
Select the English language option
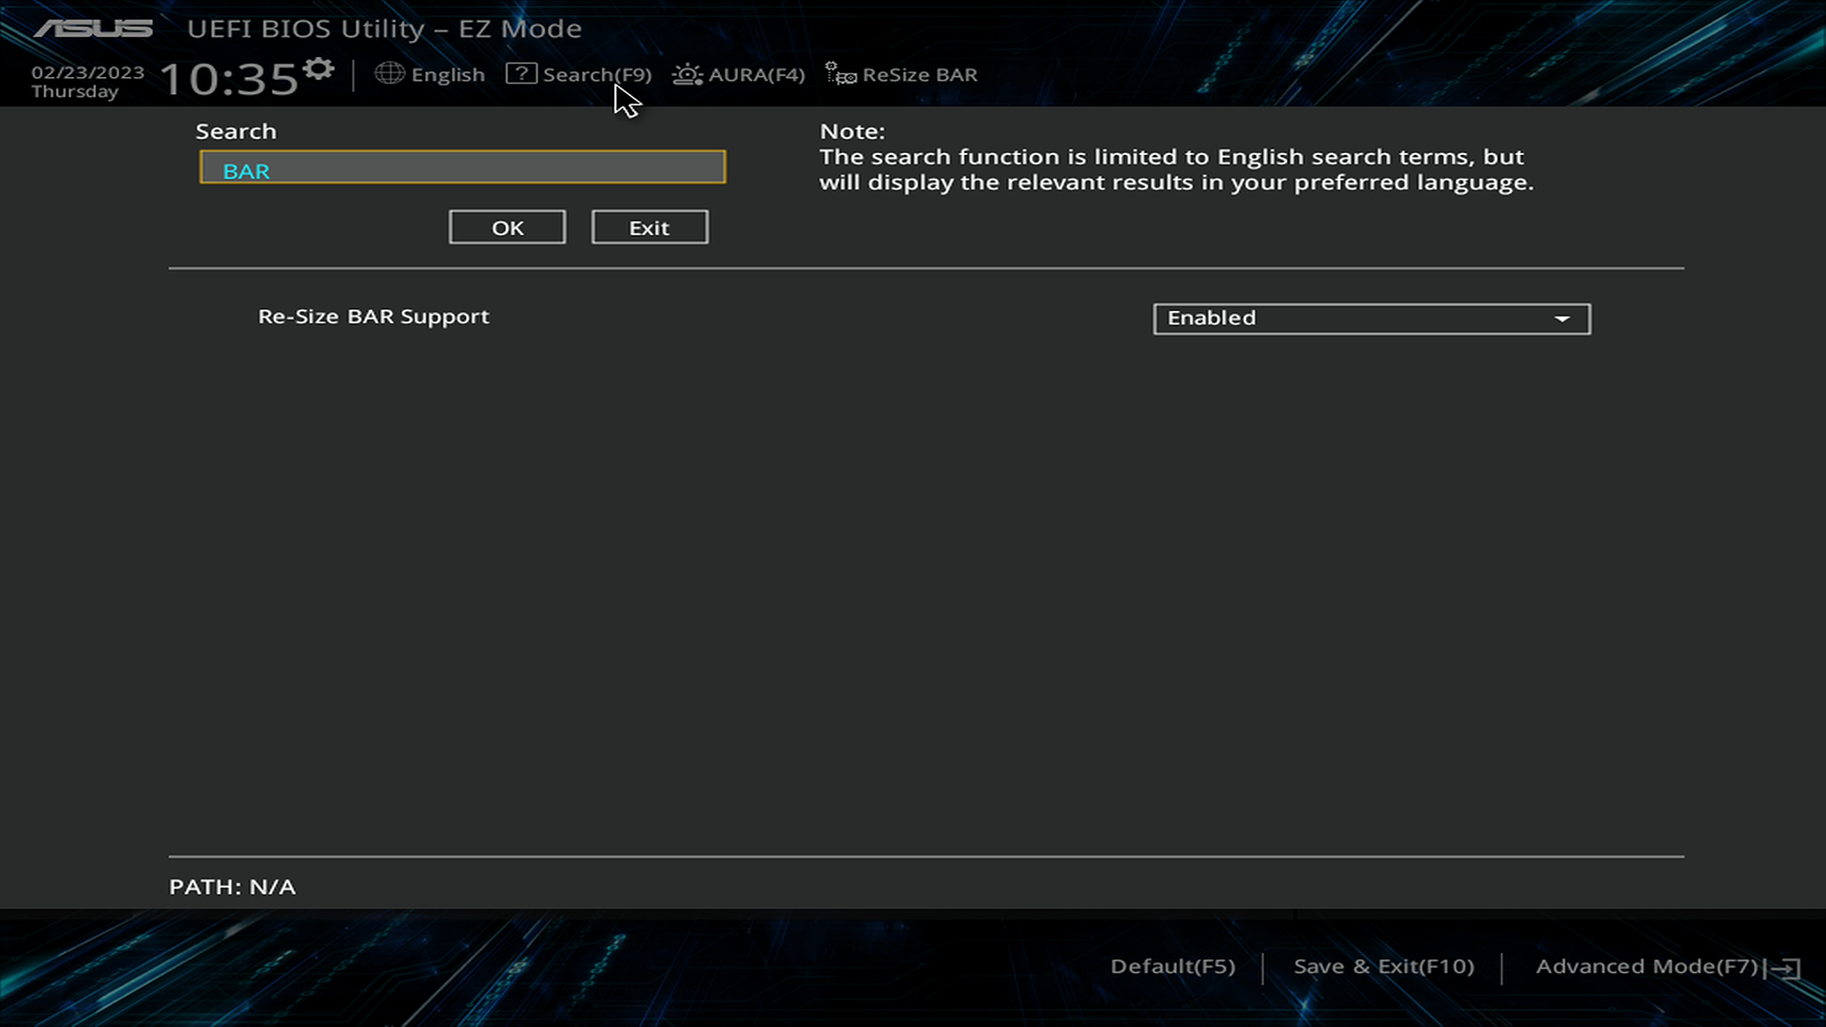448,74
